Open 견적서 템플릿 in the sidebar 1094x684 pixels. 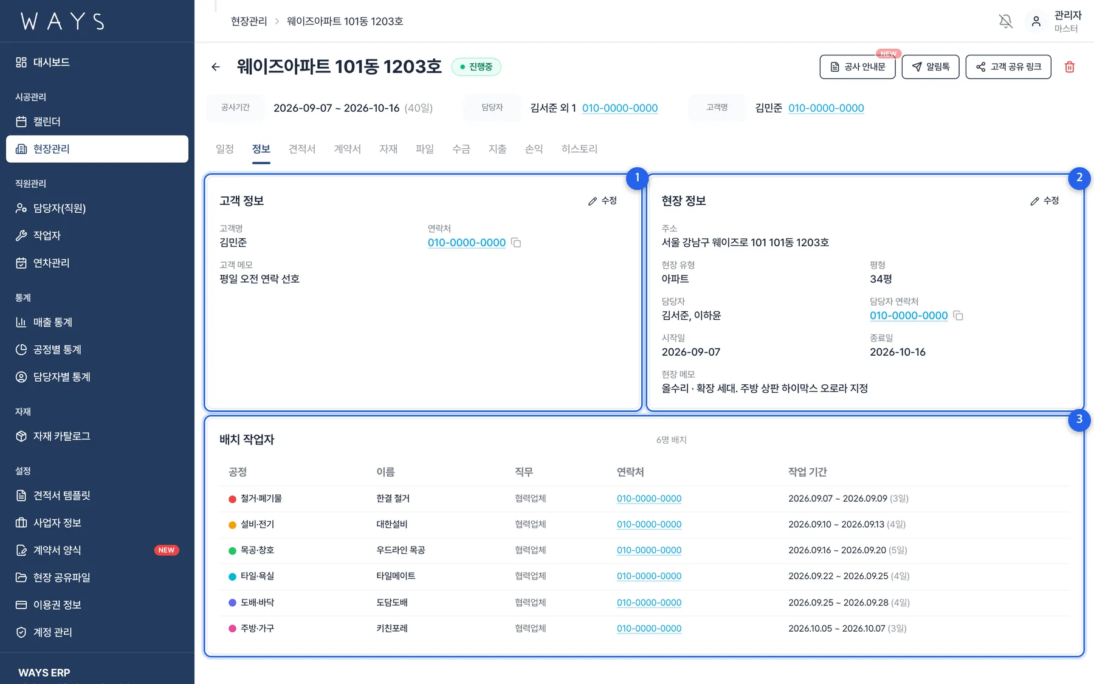[97, 496]
